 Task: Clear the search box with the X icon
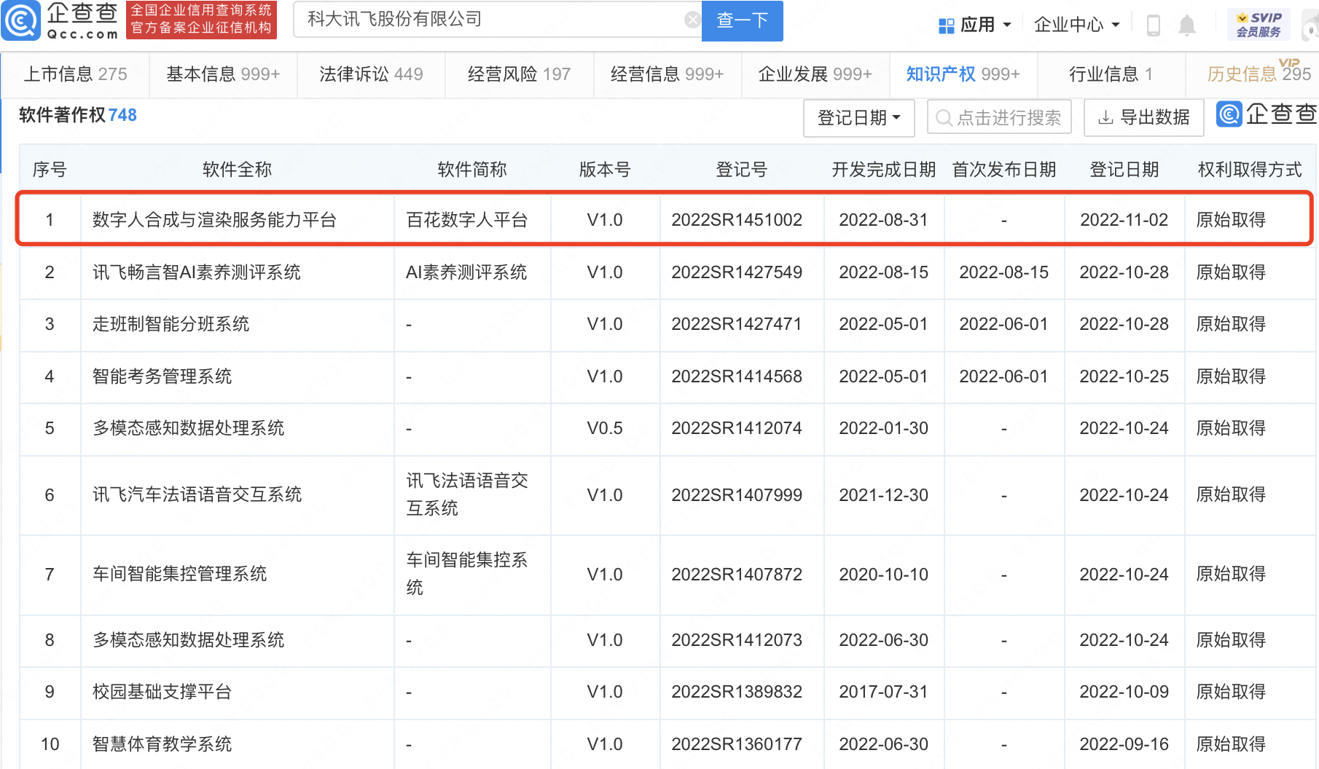coord(692,20)
